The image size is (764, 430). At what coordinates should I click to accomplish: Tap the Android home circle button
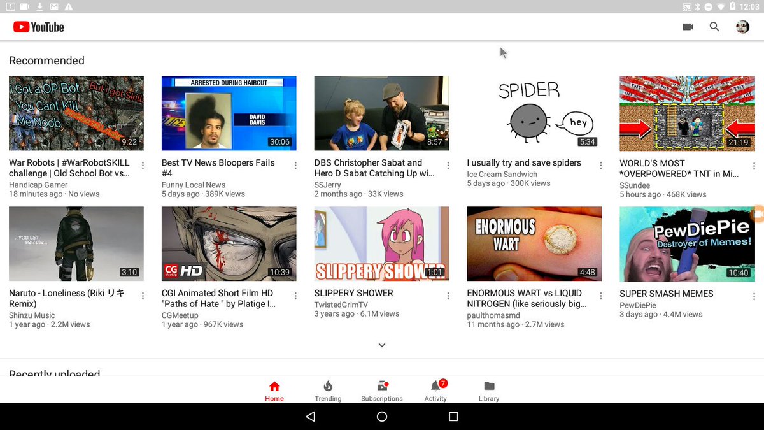[x=382, y=417]
